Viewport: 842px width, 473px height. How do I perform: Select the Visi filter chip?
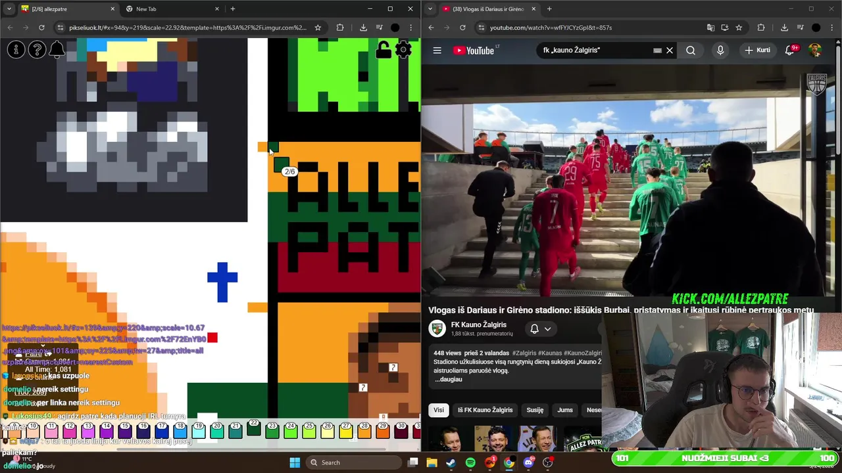438,410
